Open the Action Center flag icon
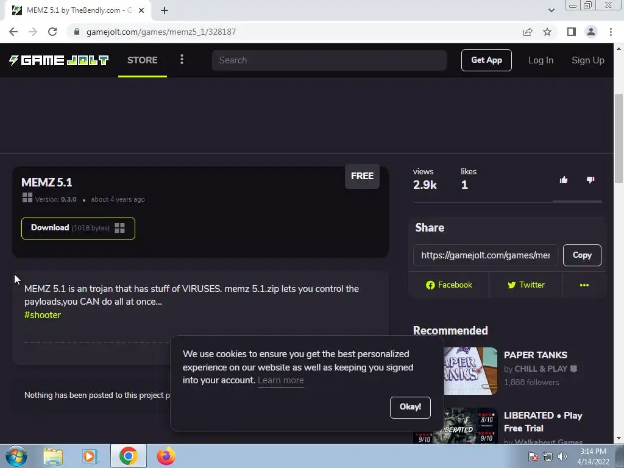The image size is (624, 468). (533, 456)
